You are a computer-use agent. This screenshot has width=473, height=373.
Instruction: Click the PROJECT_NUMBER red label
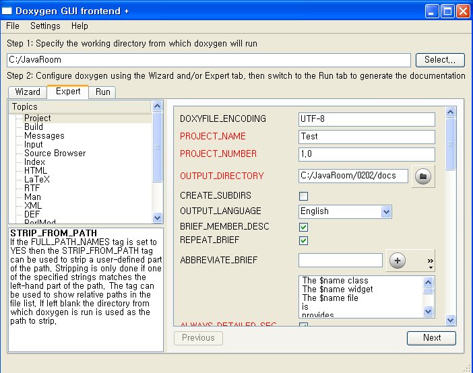(x=218, y=154)
